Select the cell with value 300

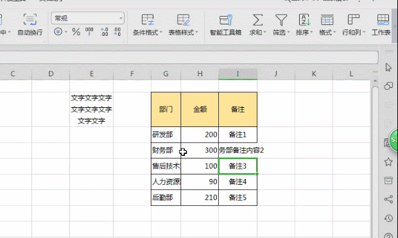coord(200,150)
